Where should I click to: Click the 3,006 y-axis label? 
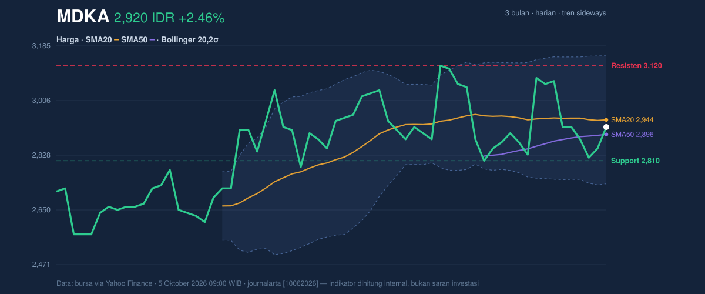(41, 101)
